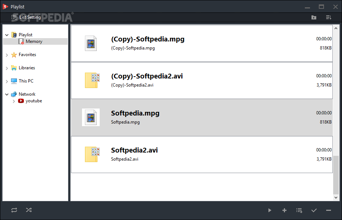
Task: Remove item with the minus icon
Action: point(329,210)
